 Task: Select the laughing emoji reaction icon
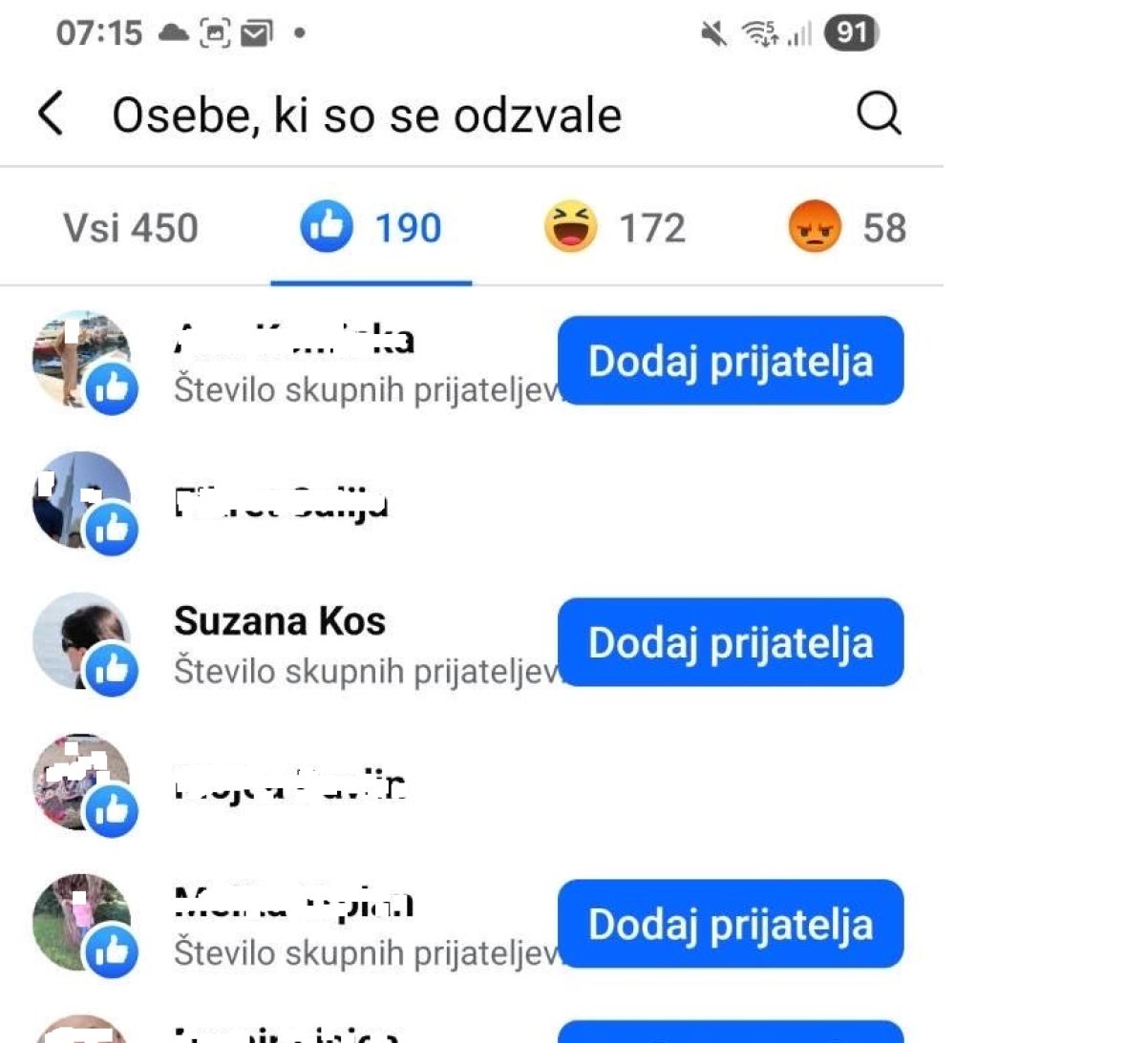coord(570,227)
